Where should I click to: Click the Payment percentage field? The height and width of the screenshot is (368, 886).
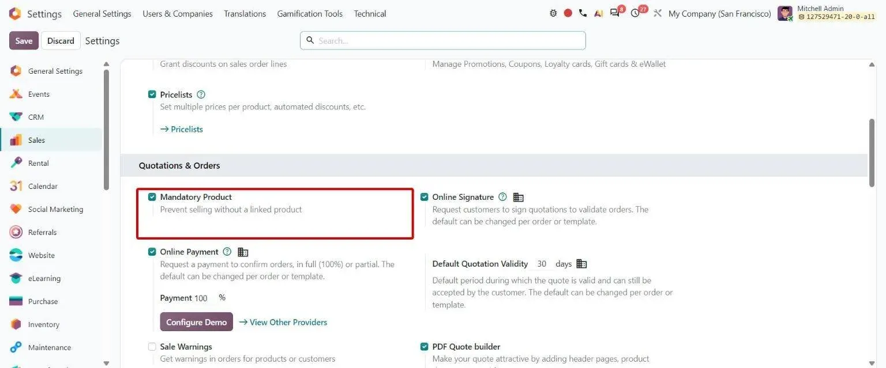(204, 298)
